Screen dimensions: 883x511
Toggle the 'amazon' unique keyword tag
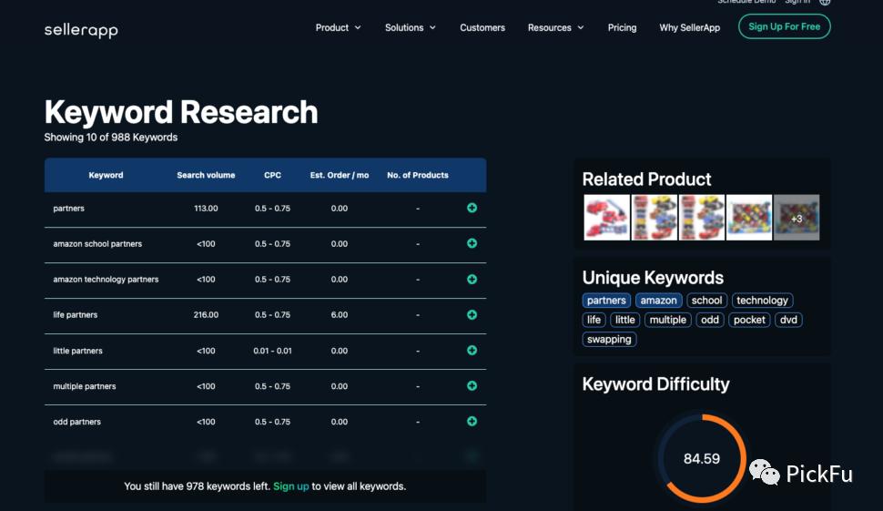tap(658, 301)
